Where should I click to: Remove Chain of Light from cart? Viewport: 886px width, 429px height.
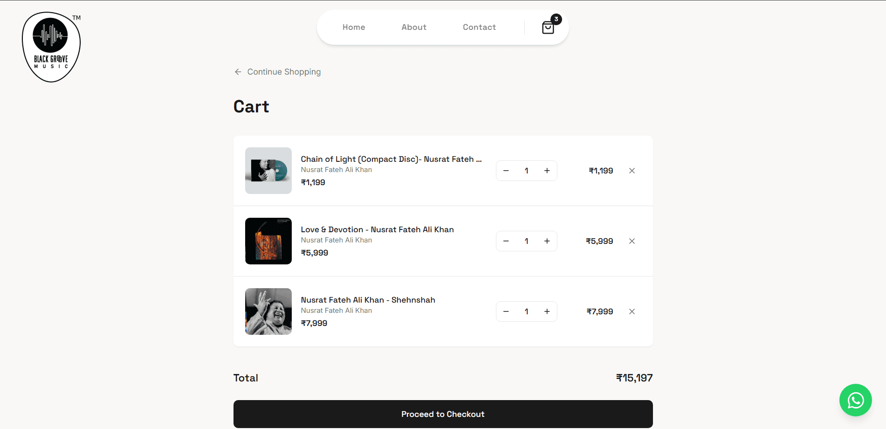click(x=632, y=171)
